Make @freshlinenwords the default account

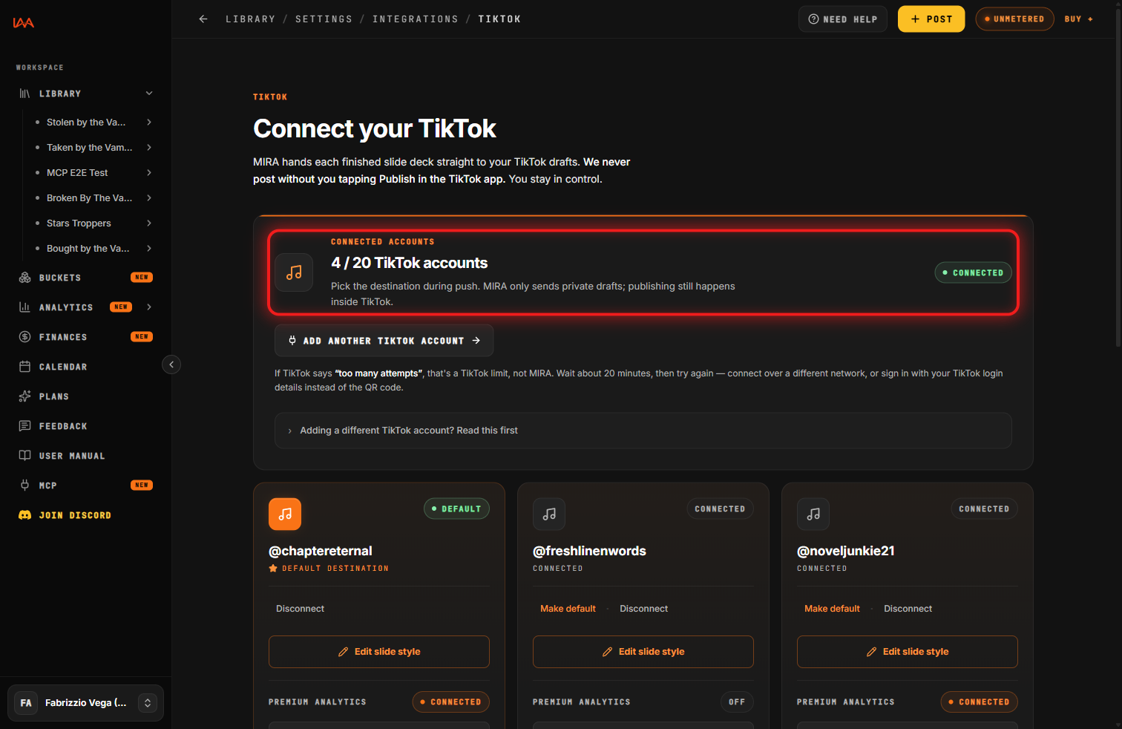tap(568, 609)
